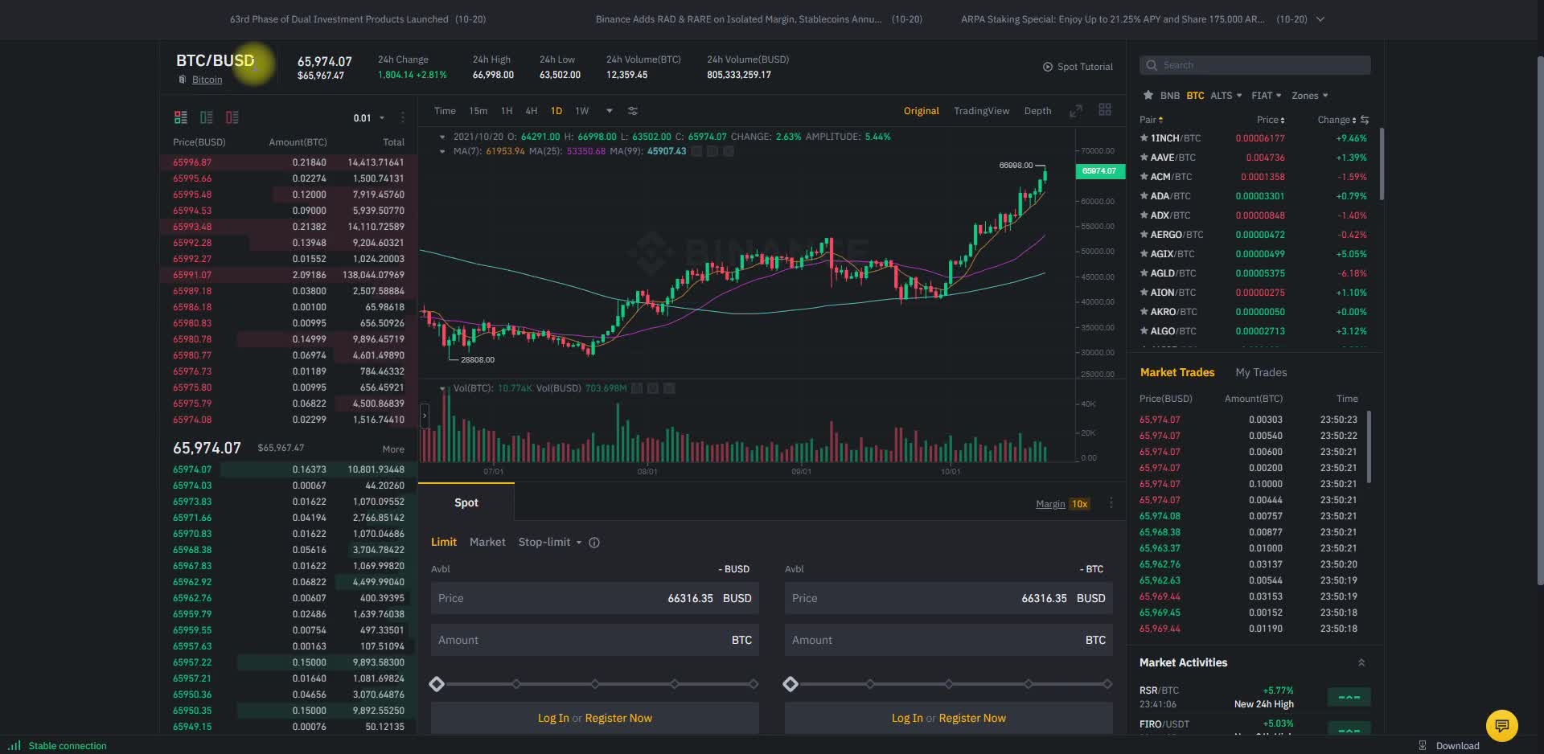Open the My Trades tab
1544x754 pixels.
pos(1260,372)
